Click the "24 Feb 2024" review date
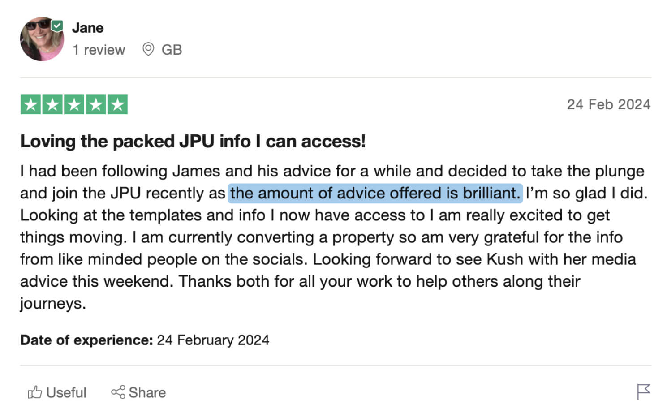The width and height of the screenshot is (667, 413). pyautogui.click(x=608, y=104)
